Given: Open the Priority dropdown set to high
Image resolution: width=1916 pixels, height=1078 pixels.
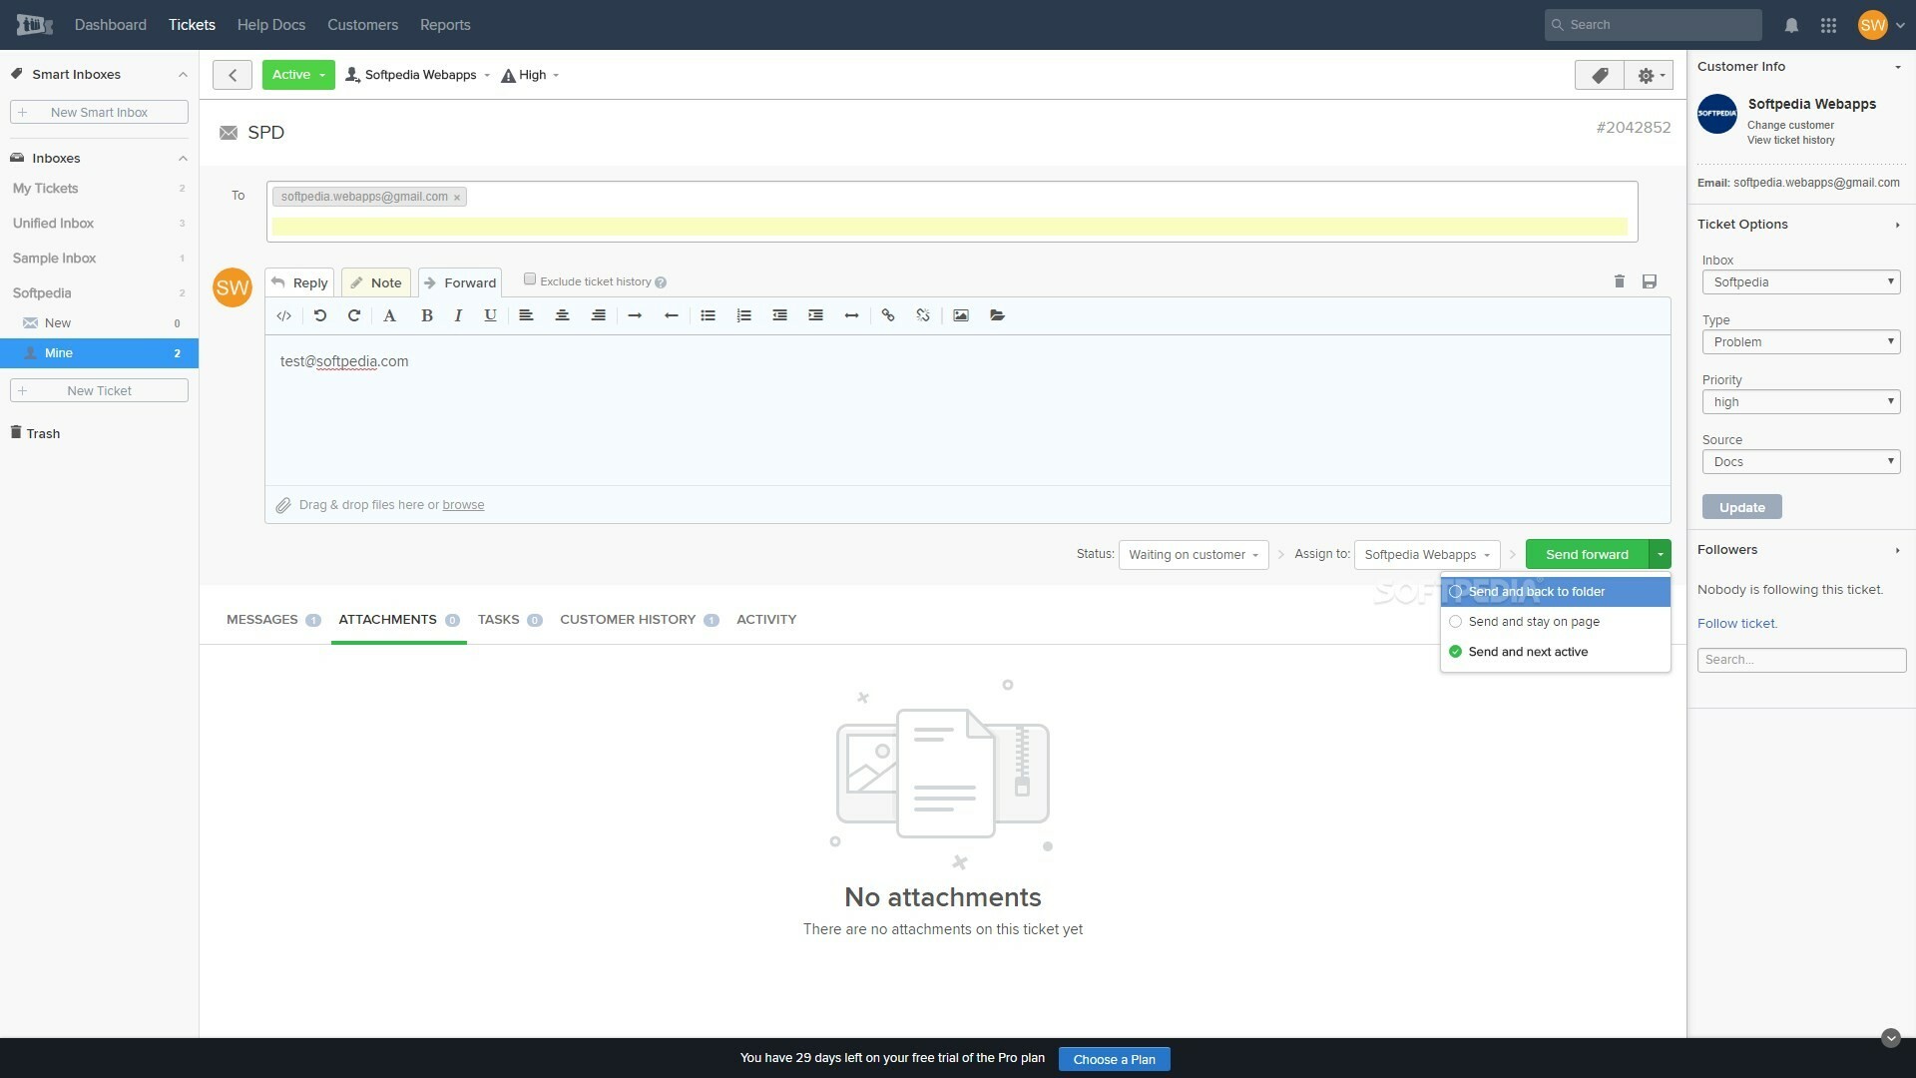Looking at the screenshot, I should 1800,401.
